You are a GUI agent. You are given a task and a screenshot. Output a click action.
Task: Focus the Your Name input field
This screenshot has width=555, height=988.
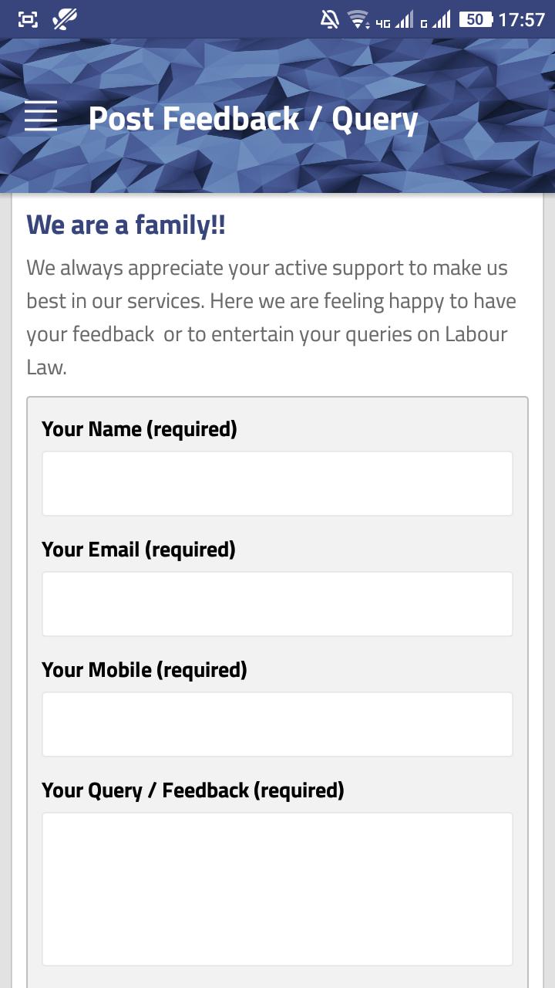[277, 483]
